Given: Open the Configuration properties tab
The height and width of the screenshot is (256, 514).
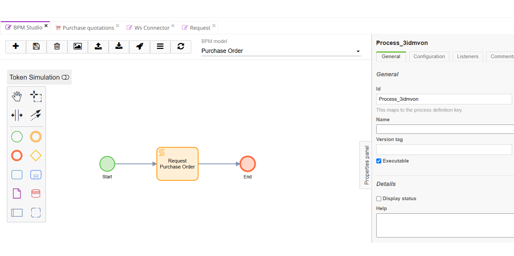Looking at the screenshot, I should coord(429,56).
